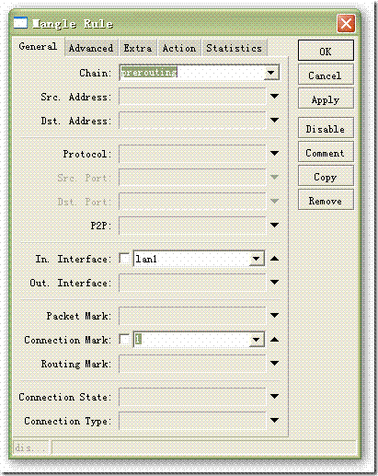Expand the Routing Mark field

[x=274, y=363]
